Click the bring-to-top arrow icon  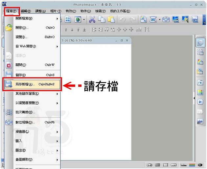click(x=78, y=30)
